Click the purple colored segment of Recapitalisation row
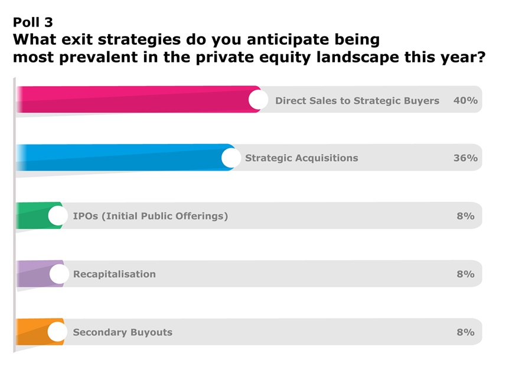This screenshot has height=377, width=509. (32, 273)
